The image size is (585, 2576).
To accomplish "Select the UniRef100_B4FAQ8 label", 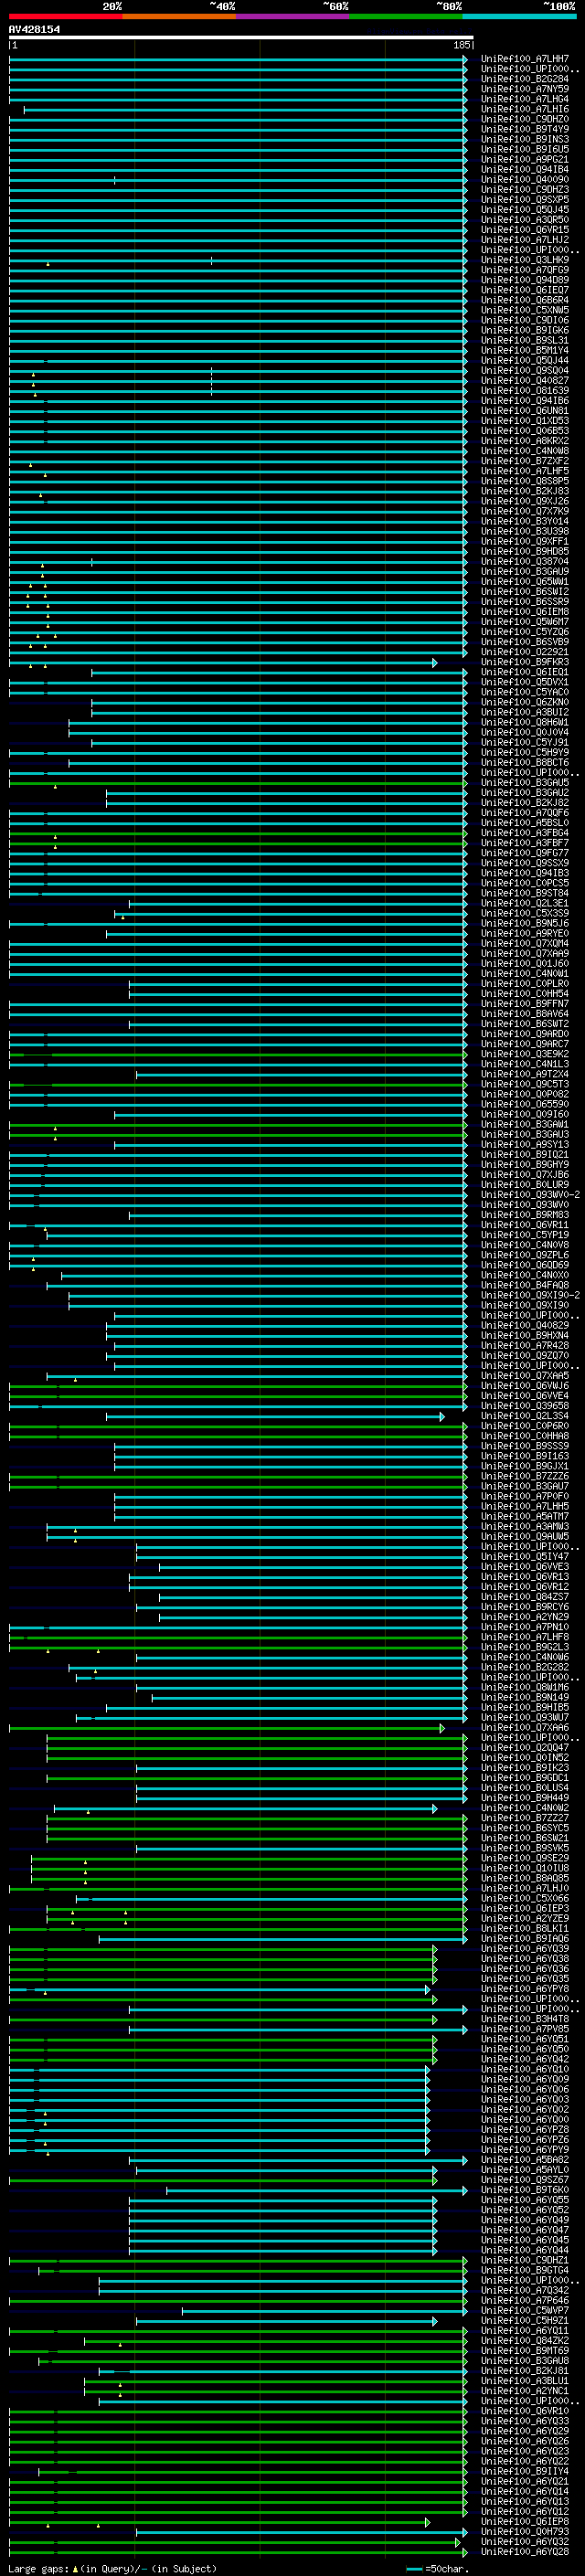I will pyautogui.click(x=525, y=1285).
